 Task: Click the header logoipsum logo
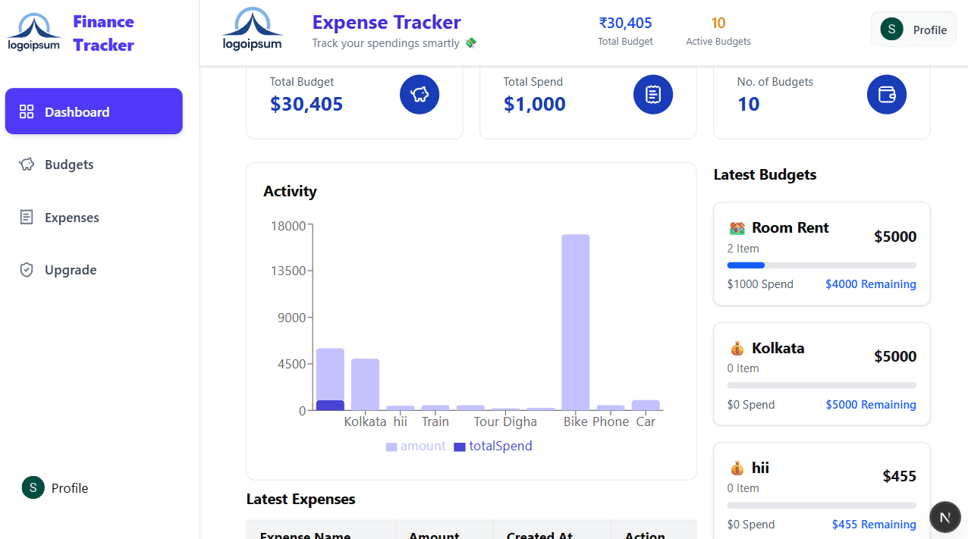click(253, 30)
